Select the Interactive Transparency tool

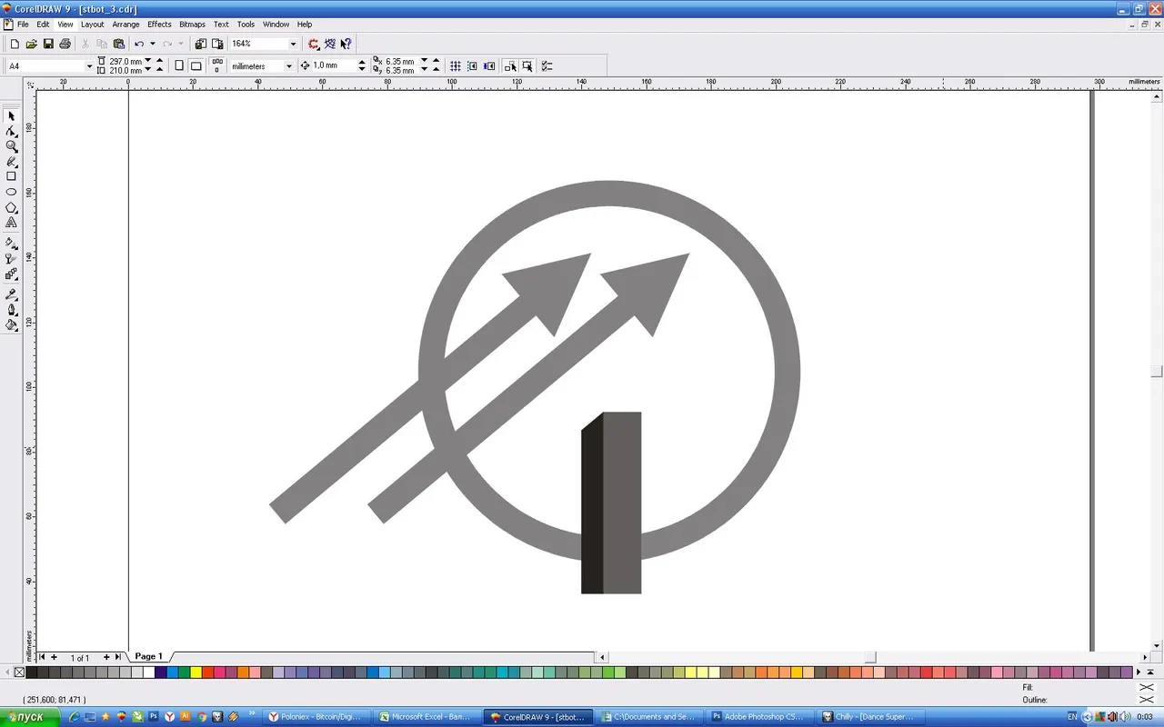[x=11, y=258]
